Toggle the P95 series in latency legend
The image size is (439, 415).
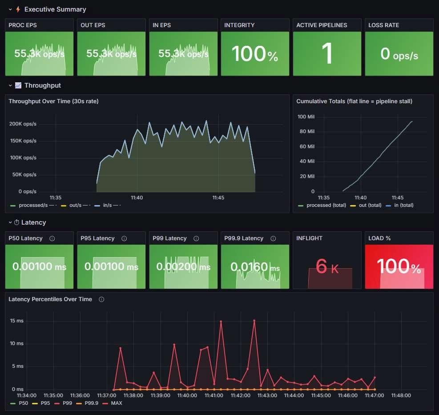coord(45,403)
